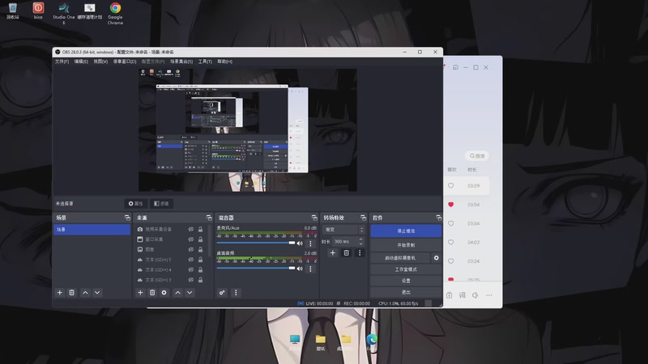Add a scene transition with plus icon
Image resolution: width=648 pixels, height=364 pixels.
point(333,252)
